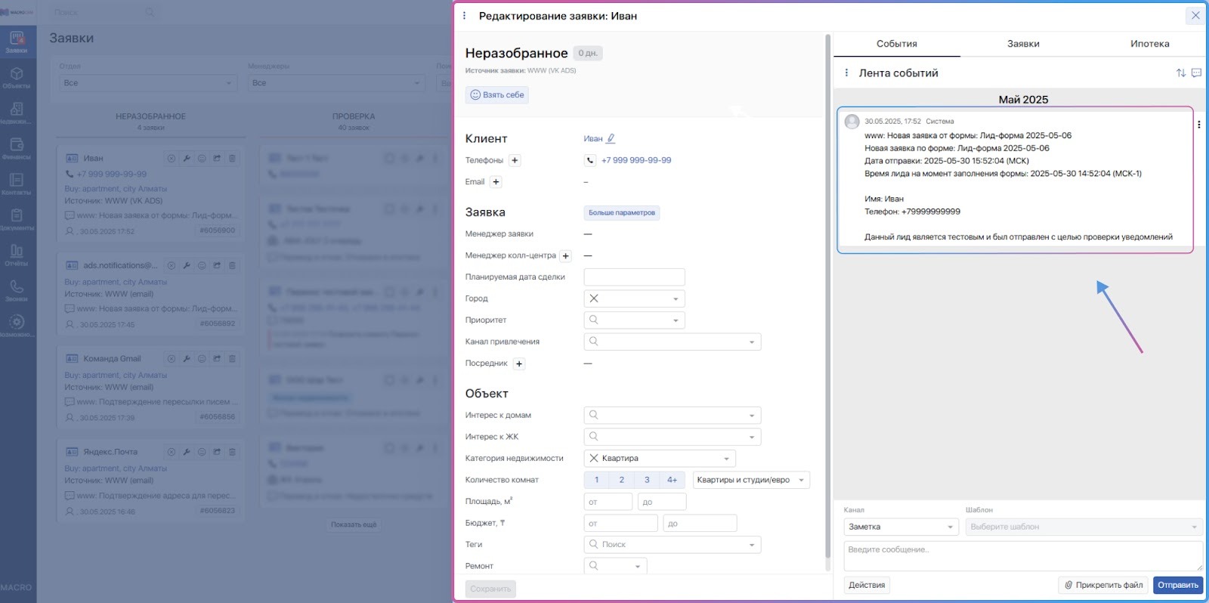Click the Введите сообщение text field
Screen dimensions: 1209x603
pyautogui.click(x=1022, y=555)
